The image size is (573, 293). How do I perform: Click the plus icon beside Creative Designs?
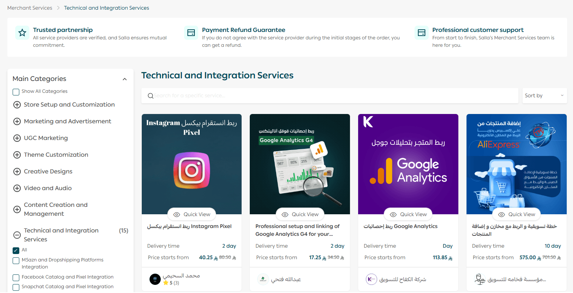pyautogui.click(x=17, y=172)
